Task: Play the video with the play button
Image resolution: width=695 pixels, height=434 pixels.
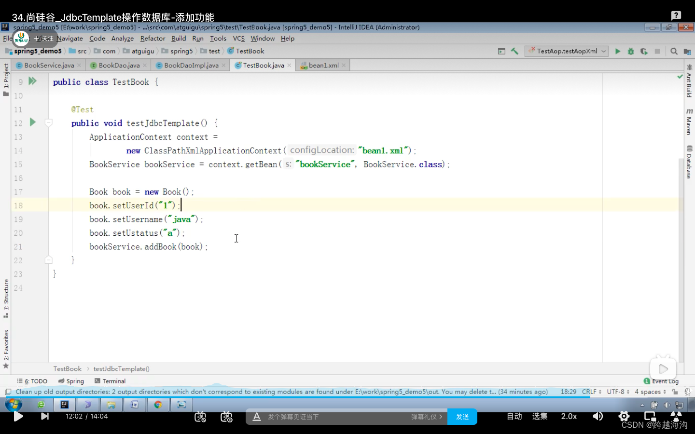Action: pos(18,417)
